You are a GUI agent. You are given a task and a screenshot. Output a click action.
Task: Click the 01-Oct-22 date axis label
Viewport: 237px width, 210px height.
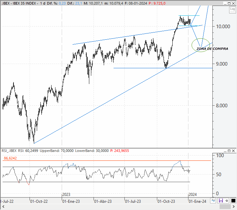pyautogui.click(x=39, y=201)
